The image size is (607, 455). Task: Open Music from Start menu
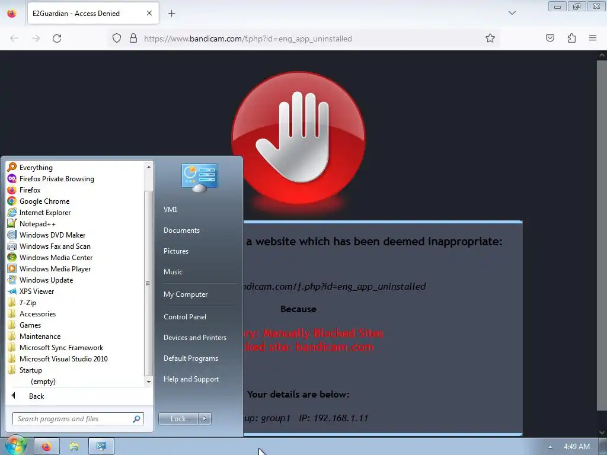point(172,271)
